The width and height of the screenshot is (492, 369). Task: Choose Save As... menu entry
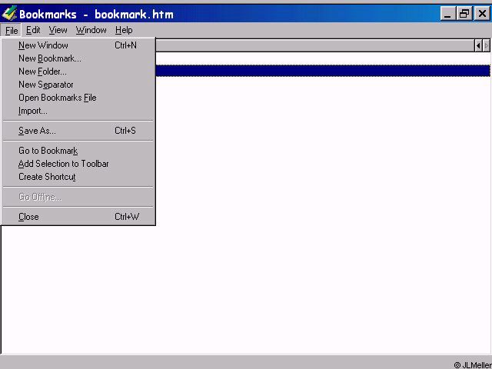coord(78,131)
